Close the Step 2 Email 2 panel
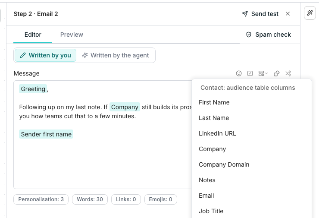This screenshot has width=319, height=218. click(288, 14)
